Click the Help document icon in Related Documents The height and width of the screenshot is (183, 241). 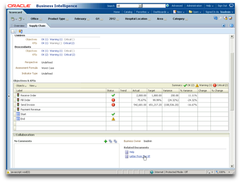click(x=127, y=152)
